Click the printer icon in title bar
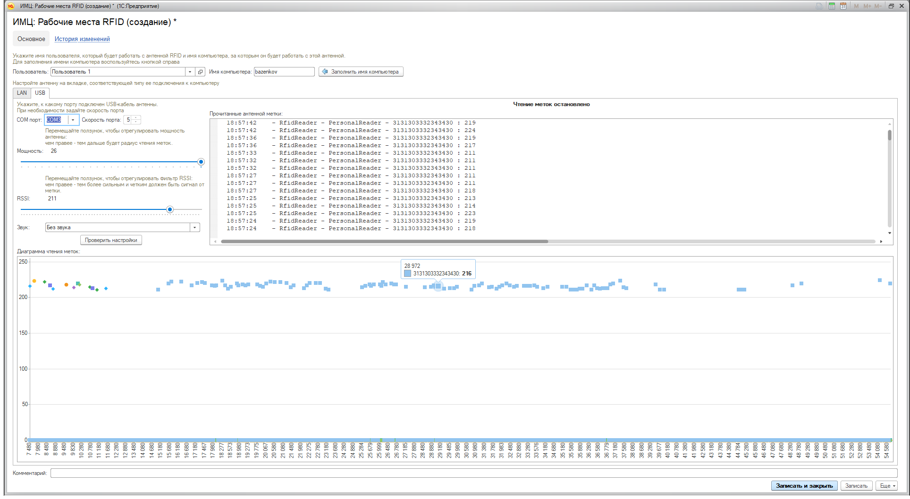This screenshot has width=910, height=499. 820,6
